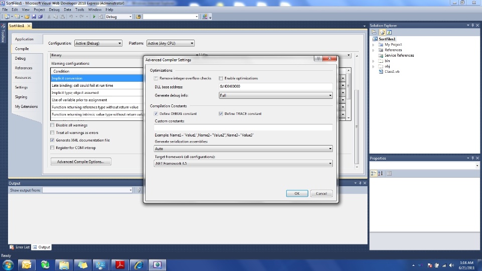Open the Project menu
The image size is (482, 271).
tap(39, 10)
